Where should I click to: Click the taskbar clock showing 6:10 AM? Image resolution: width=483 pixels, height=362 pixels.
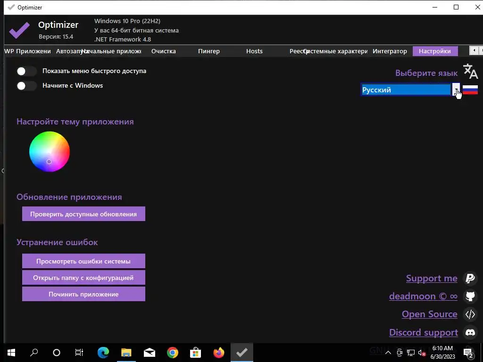pyautogui.click(x=442, y=353)
